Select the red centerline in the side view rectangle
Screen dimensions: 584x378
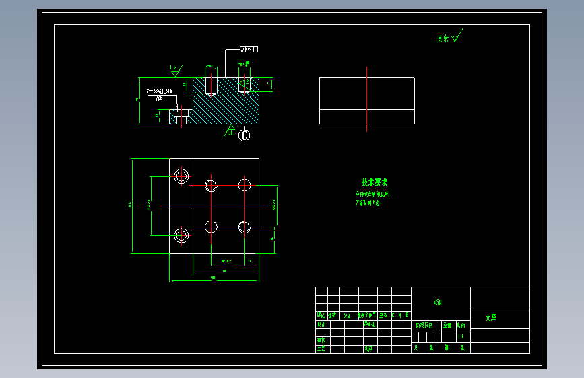pyautogui.click(x=367, y=99)
